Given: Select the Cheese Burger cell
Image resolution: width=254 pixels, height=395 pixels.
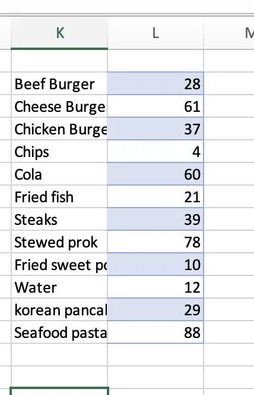Looking at the screenshot, I should click(x=59, y=106).
